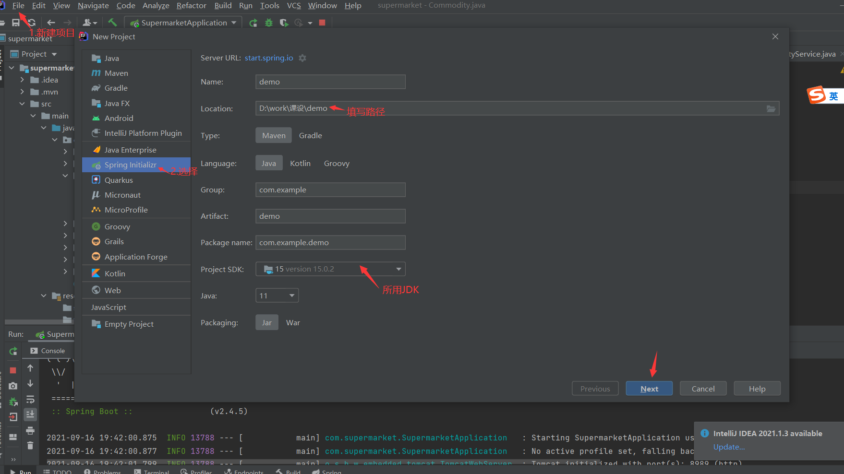Click the user profile icon in toolbar
The height and width of the screenshot is (474, 844).
(90, 23)
